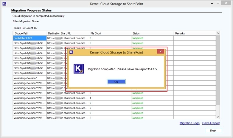Click the File Count column header

click(110, 33)
